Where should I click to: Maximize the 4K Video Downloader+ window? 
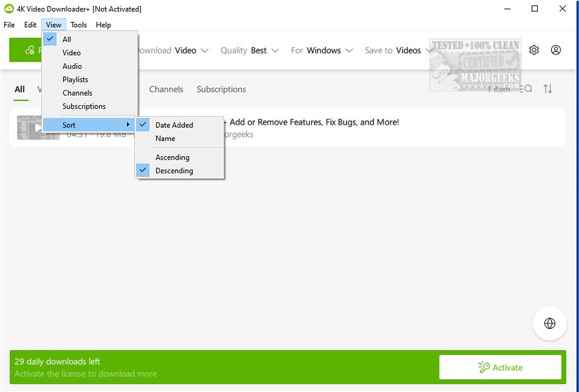click(534, 9)
